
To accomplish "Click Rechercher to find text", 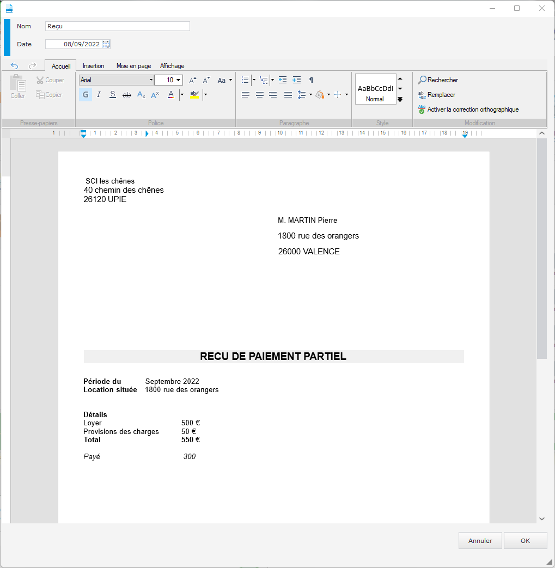I will [x=438, y=80].
